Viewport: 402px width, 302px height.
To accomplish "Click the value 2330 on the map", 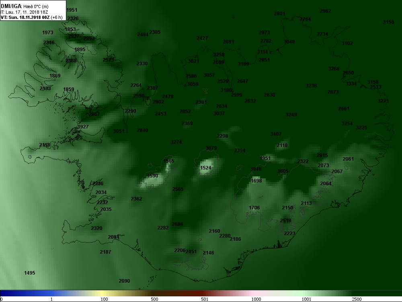I will click(142, 64).
